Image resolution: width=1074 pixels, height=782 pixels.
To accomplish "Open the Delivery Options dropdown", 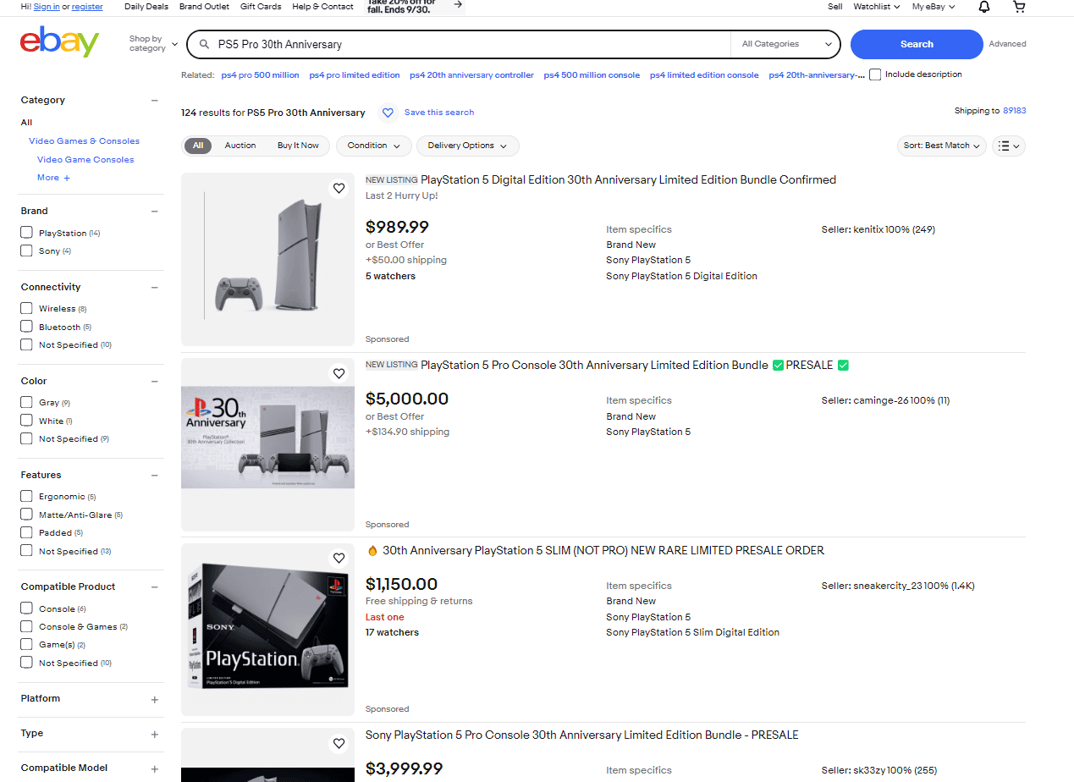I will pos(467,146).
